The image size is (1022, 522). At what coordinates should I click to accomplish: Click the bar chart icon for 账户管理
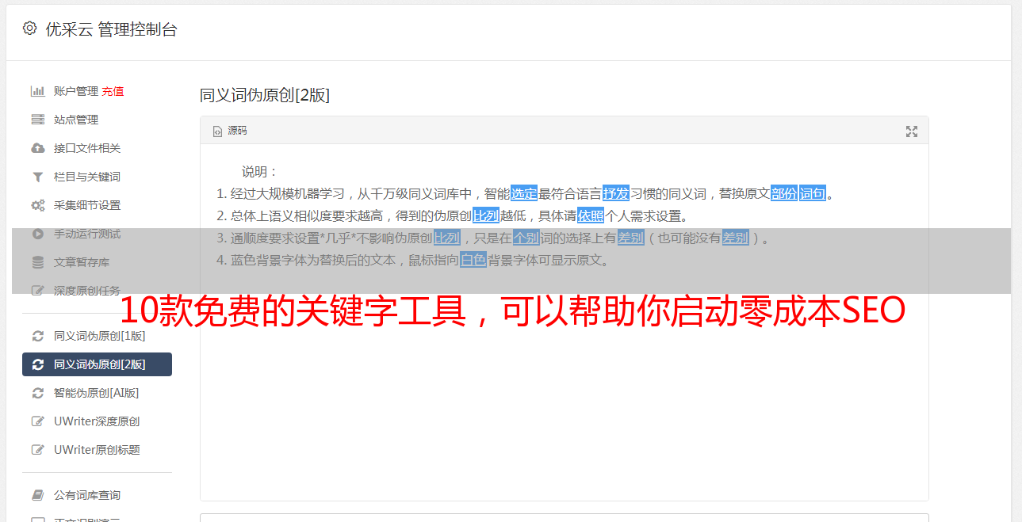(x=38, y=91)
